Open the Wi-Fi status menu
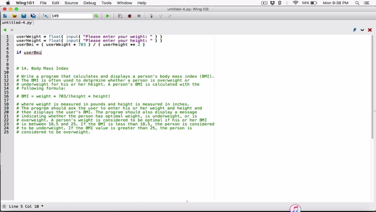Viewport: 376px width, 212px height. (x=296, y=3)
